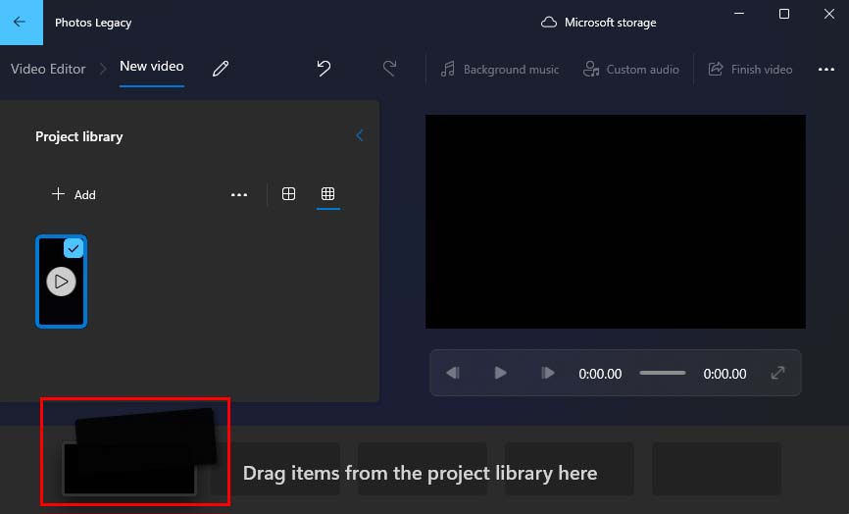
Task: Open the Microsoft storage cloud status
Action: pyautogui.click(x=598, y=23)
